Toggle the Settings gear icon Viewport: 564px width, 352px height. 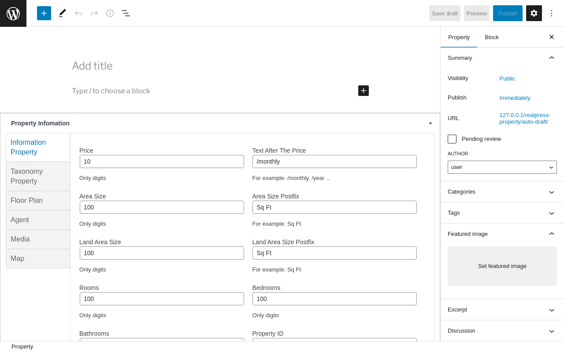(534, 13)
